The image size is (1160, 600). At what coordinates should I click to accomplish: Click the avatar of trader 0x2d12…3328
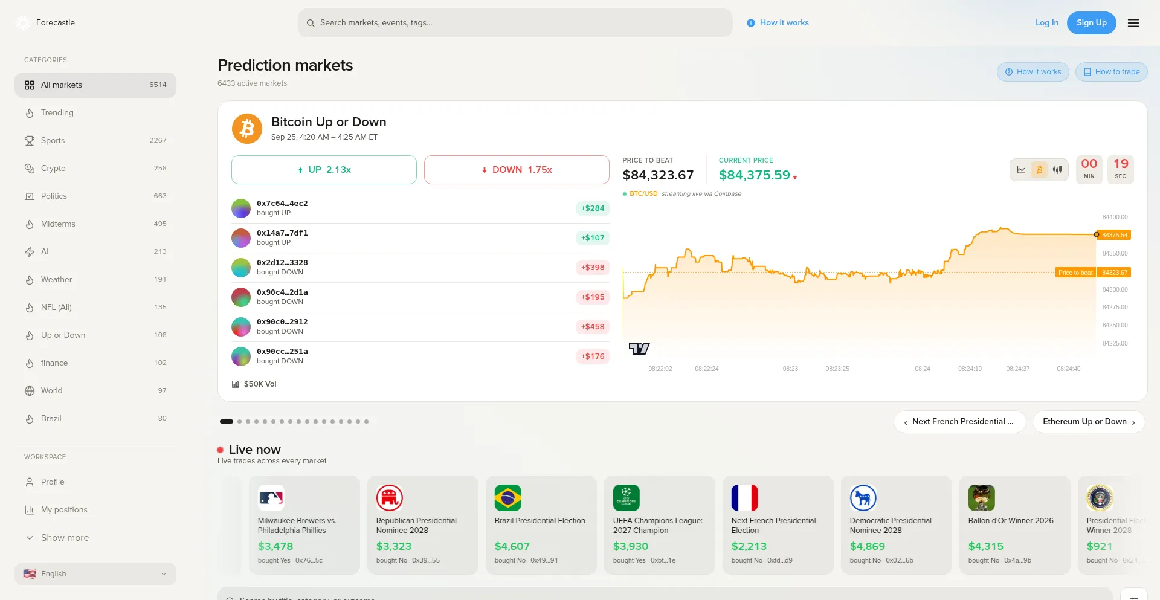pos(241,268)
